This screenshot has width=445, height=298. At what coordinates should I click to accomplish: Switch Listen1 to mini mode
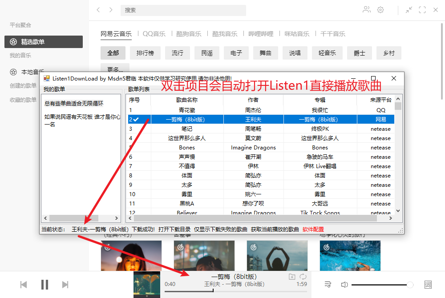409,10
